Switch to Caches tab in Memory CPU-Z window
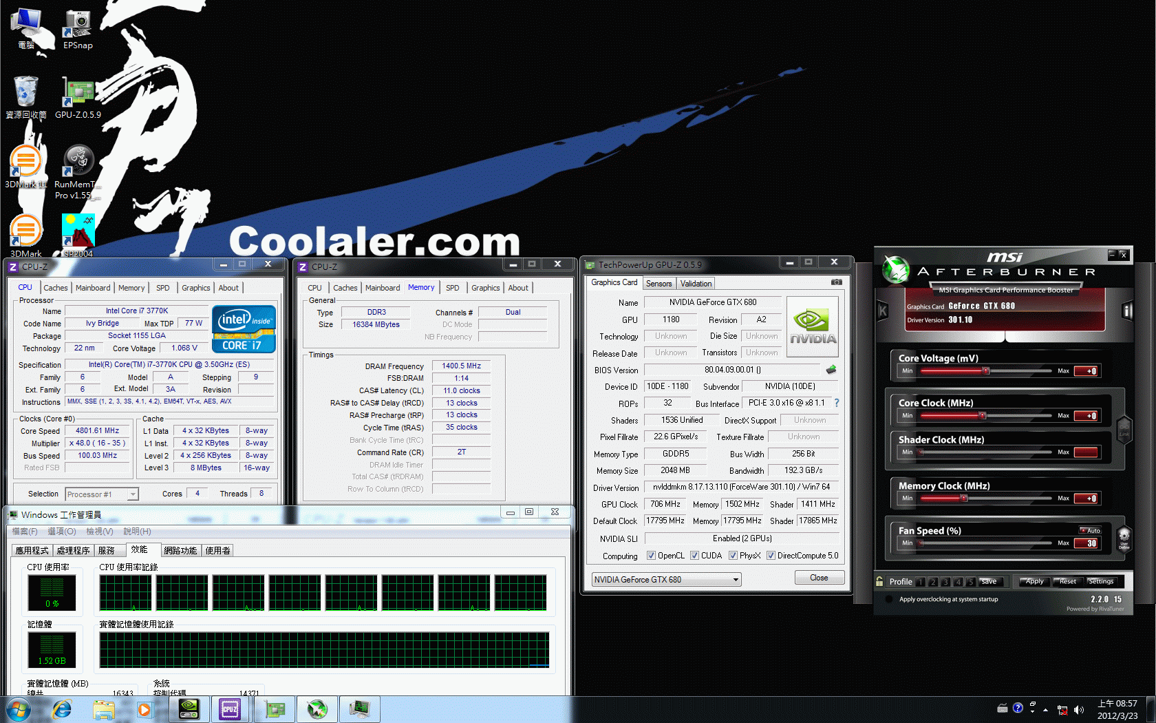This screenshot has height=723, width=1156. [345, 288]
